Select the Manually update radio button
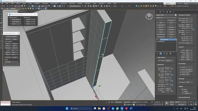Image resolution: width=198 pixels, height=111 pixels. pyautogui.click(x=182, y=91)
